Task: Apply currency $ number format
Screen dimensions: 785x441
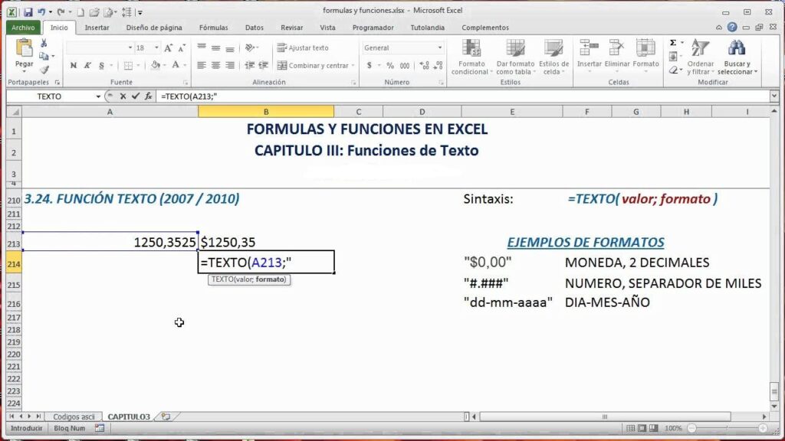Action: point(370,66)
